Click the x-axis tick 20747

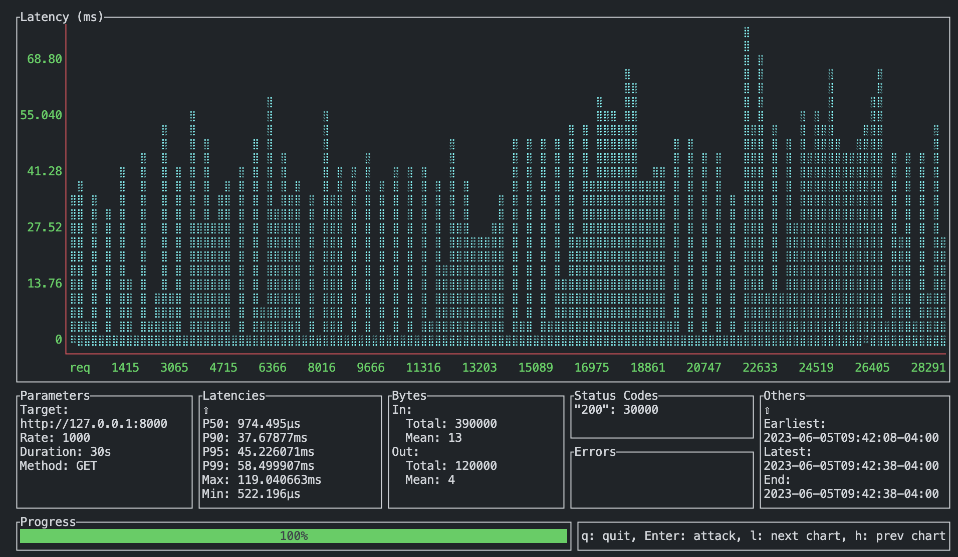point(704,368)
